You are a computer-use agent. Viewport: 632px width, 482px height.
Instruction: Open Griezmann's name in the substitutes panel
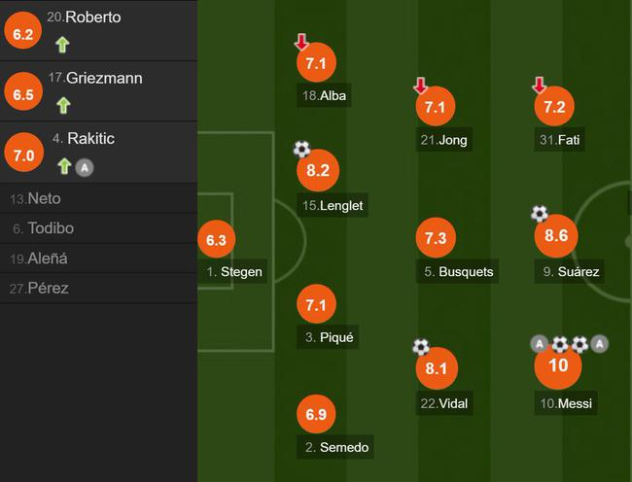click(x=103, y=78)
